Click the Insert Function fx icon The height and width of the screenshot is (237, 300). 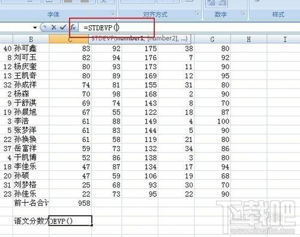[x=73, y=27]
